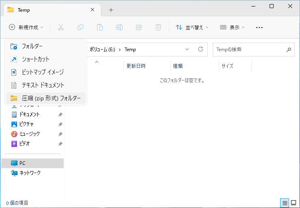
Task: Open the 並べ替え sort dropdown
Action: pyautogui.click(x=192, y=27)
